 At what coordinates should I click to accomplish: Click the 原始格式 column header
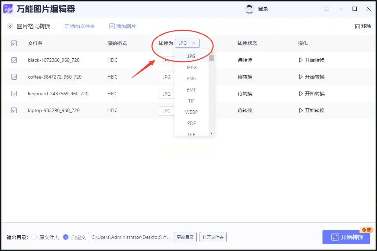[117, 43]
